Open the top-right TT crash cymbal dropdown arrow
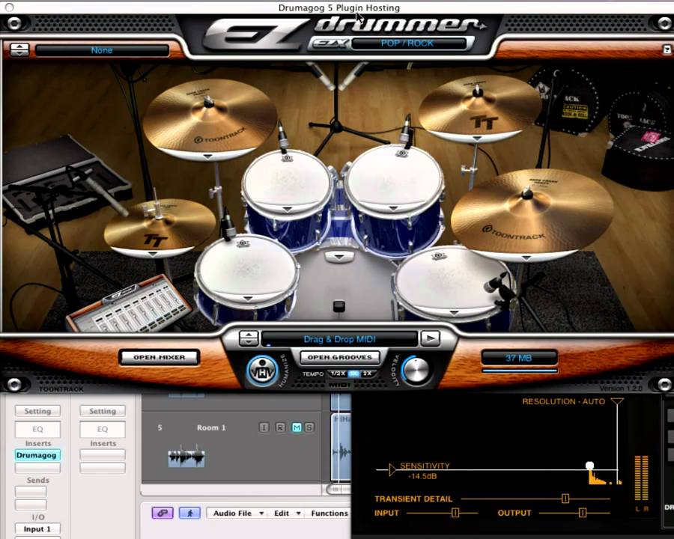 477,138
